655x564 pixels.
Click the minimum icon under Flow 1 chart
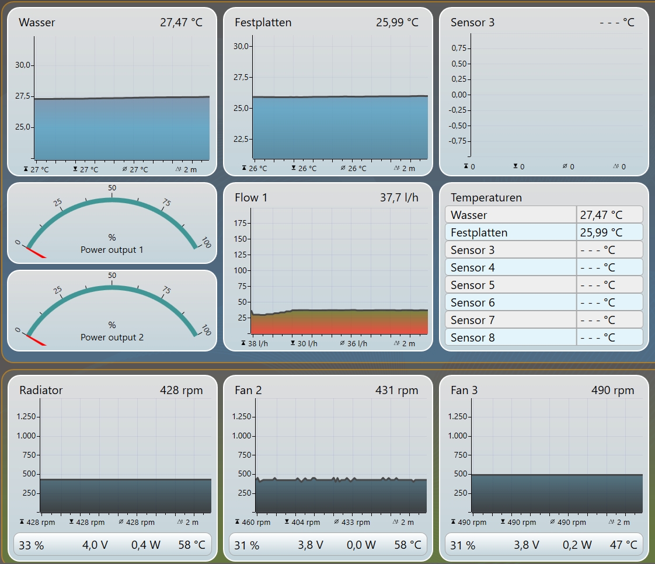pos(293,343)
